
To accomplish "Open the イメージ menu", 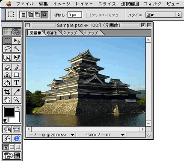I will click(62, 4).
